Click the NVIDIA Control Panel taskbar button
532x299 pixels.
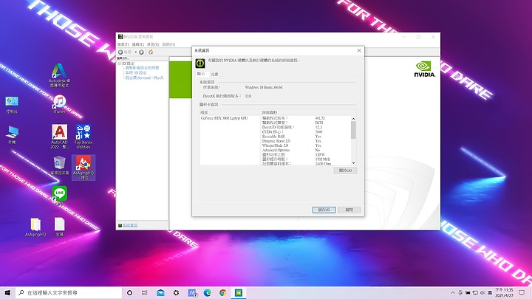click(x=239, y=292)
